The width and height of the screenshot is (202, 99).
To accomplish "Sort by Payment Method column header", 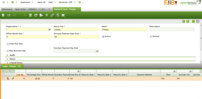I will [x=144, y=75].
